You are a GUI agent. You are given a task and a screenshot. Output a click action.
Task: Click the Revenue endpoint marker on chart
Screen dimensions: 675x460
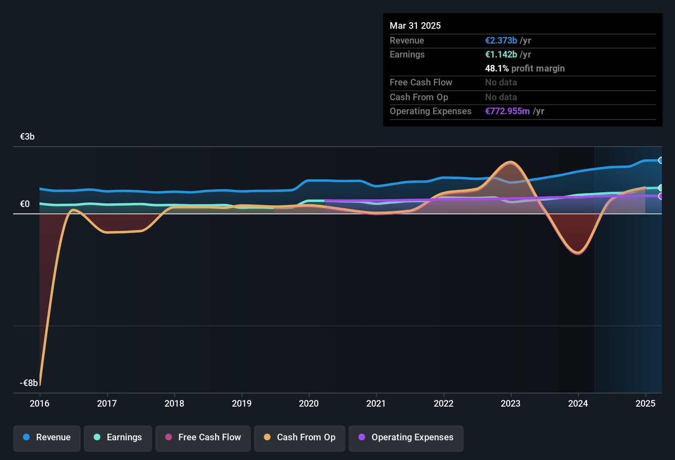pos(661,160)
